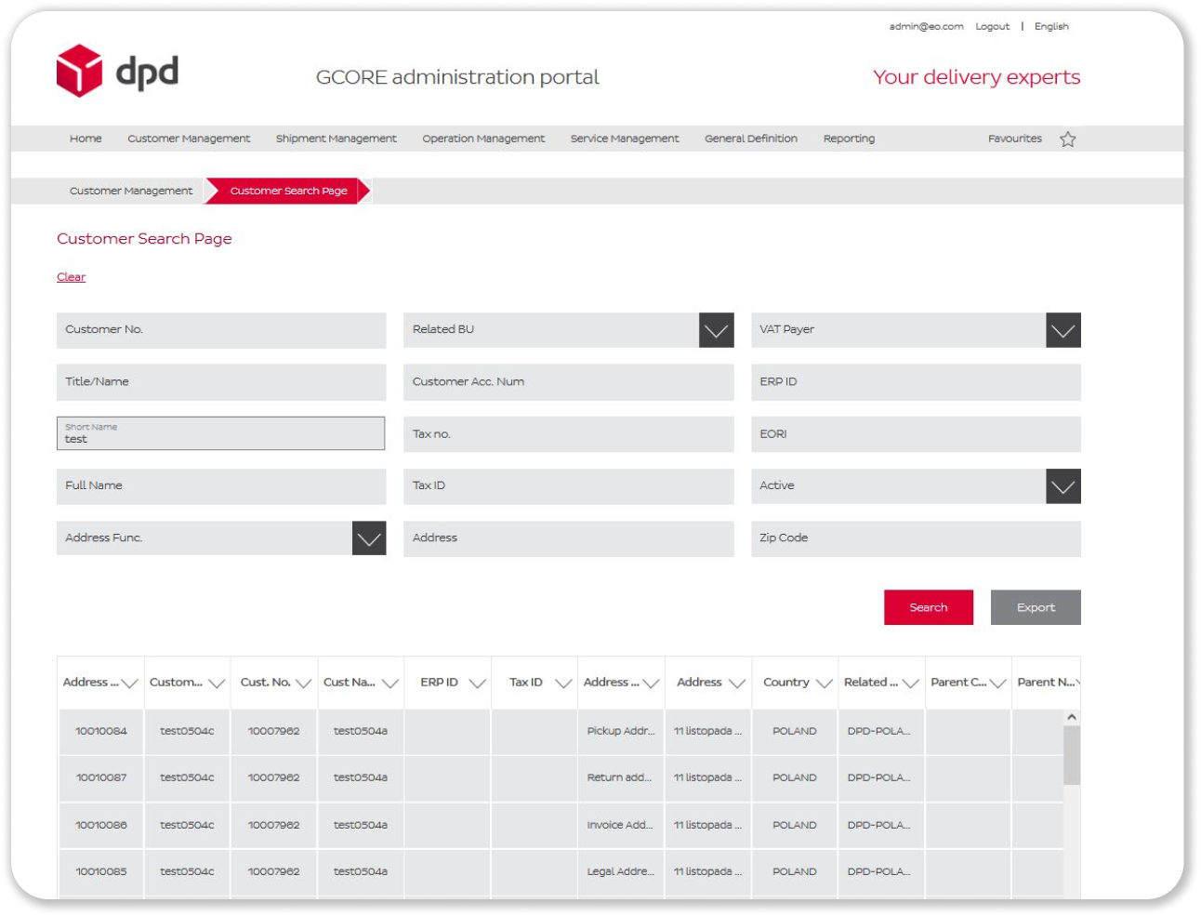Select the Customer Search Page breadcrumb
The height and width of the screenshot is (916, 1201).
[x=289, y=190]
